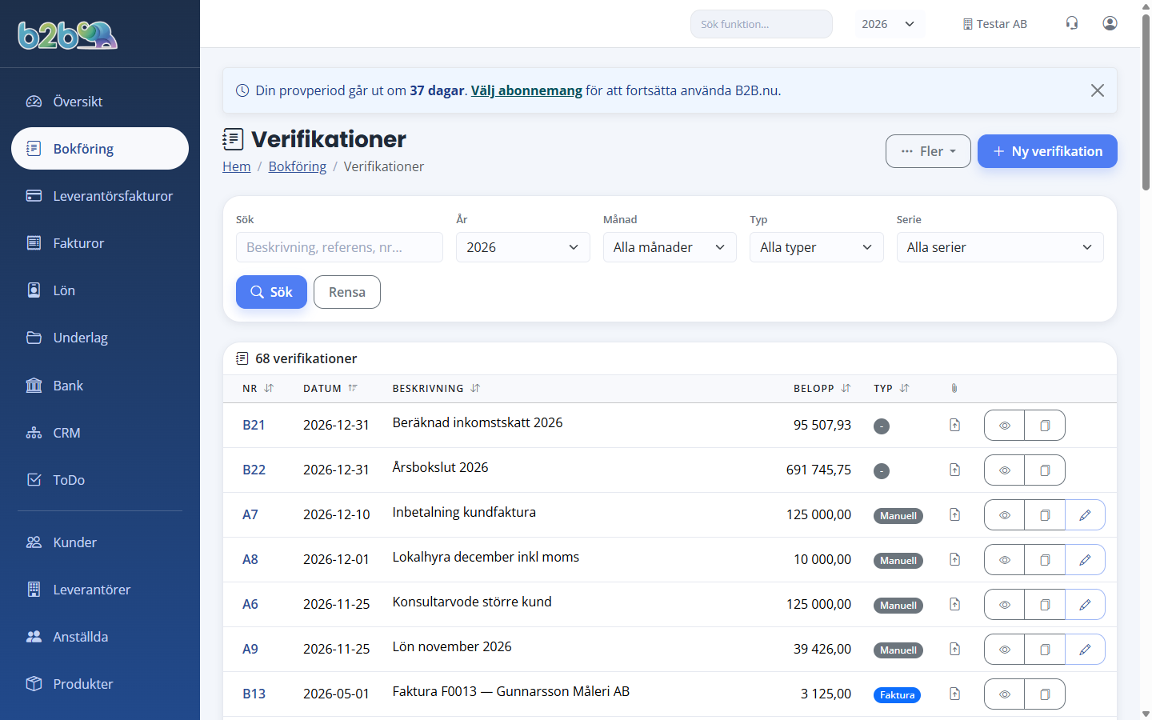
Task: Expand the Fler options menu
Action: (x=928, y=151)
